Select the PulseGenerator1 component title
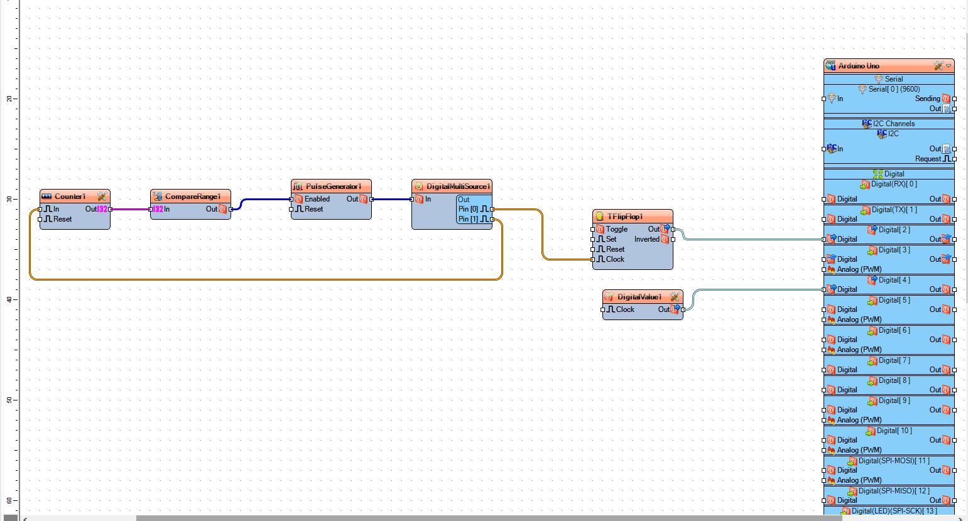 pos(334,186)
